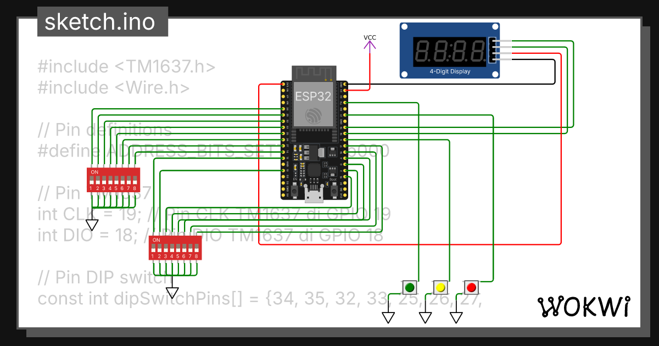Click the ground symbol below the green pushbutton

click(x=388, y=317)
